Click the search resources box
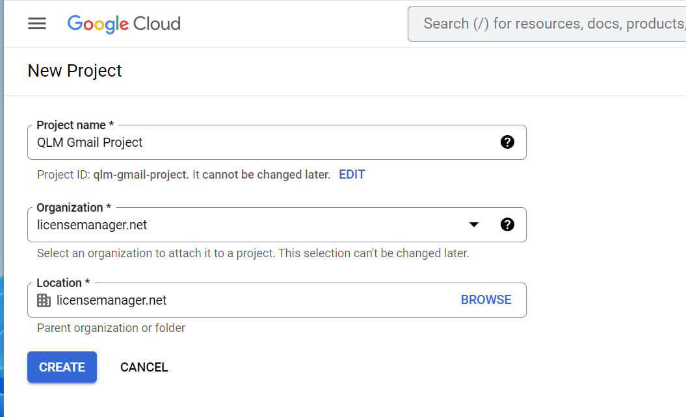Image resolution: width=686 pixels, height=417 pixels. (547, 24)
